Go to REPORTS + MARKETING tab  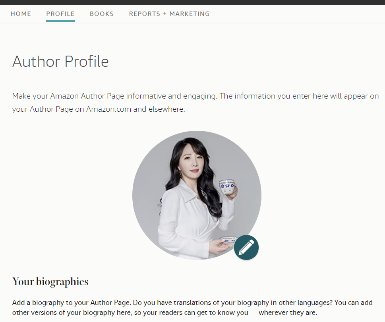click(x=169, y=14)
